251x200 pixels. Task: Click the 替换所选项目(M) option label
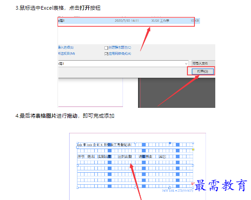point(66,54)
